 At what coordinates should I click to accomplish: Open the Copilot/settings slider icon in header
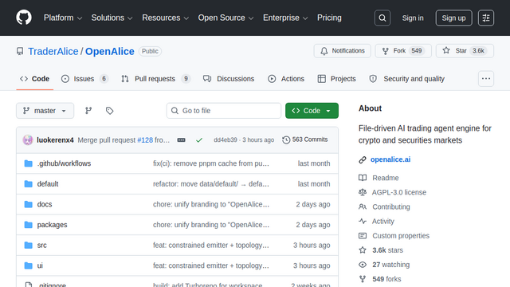coord(486,18)
